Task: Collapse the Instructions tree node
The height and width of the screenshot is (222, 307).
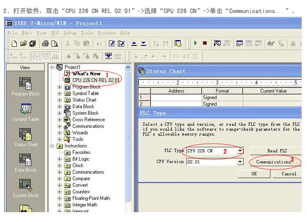Action: (52, 146)
